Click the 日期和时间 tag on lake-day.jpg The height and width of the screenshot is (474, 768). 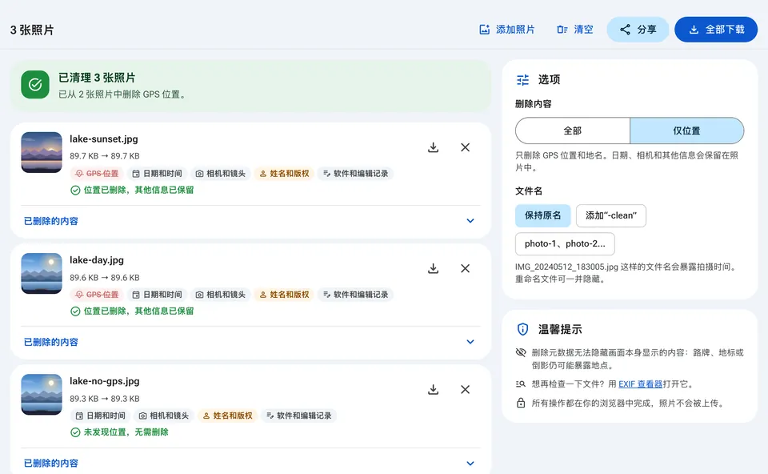pyautogui.click(x=158, y=295)
